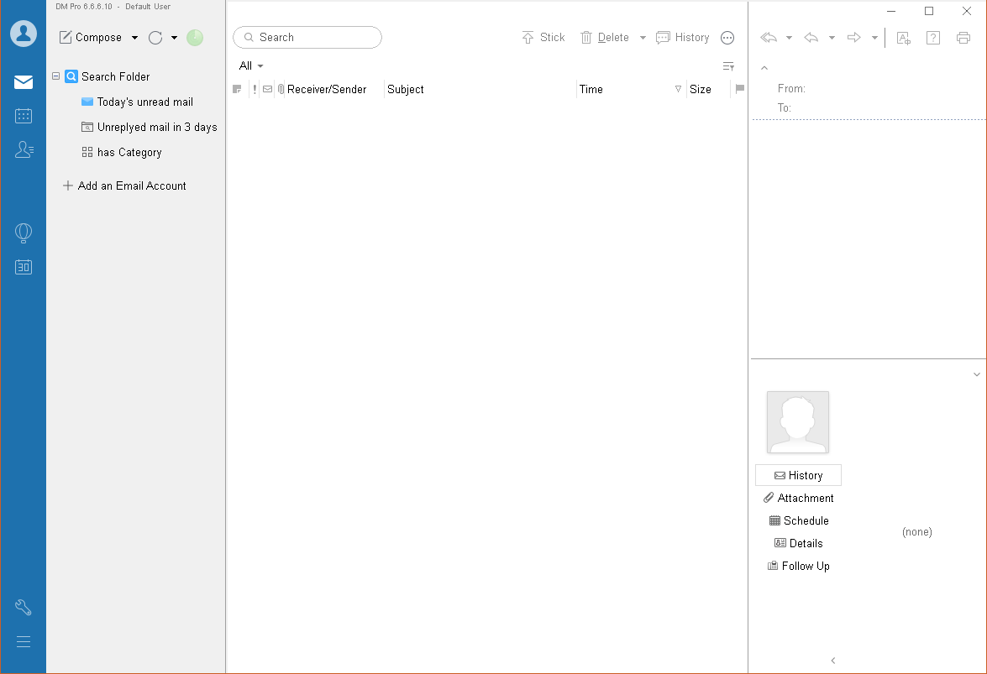Open the Compose dropdown arrow

134,38
